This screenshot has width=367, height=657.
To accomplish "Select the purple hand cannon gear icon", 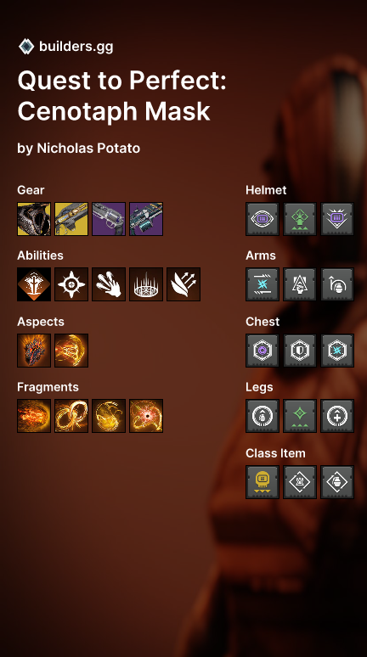I will (109, 219).
